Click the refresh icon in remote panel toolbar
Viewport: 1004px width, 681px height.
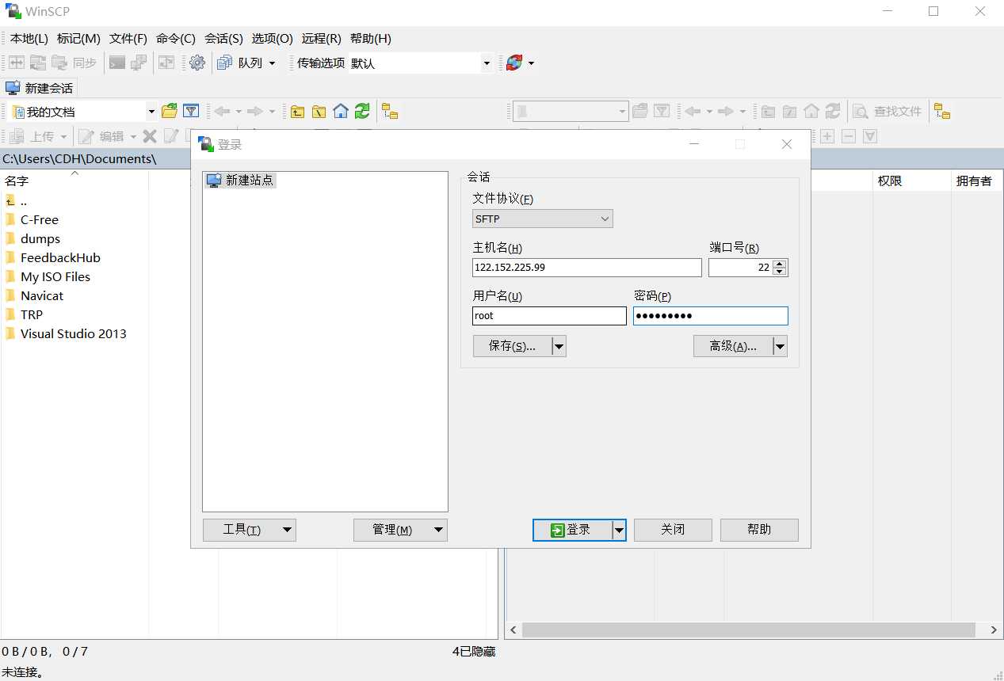pos(833,111)
